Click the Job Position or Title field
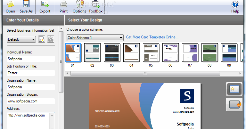246x129 pixels. click(31, 73)
